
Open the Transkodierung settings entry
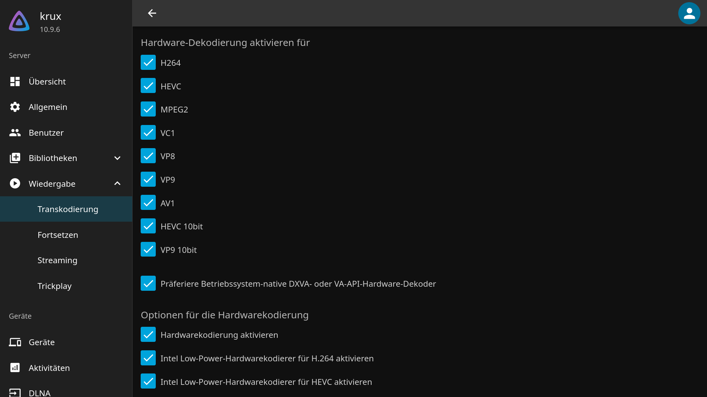click(68, 209)
